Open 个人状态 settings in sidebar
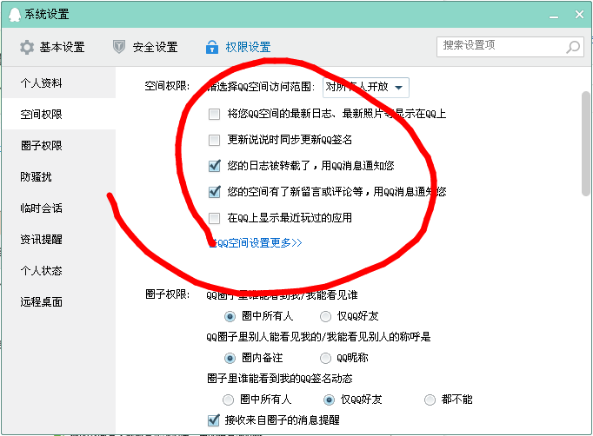The image size is (593, 436). [x=58, y=270]
